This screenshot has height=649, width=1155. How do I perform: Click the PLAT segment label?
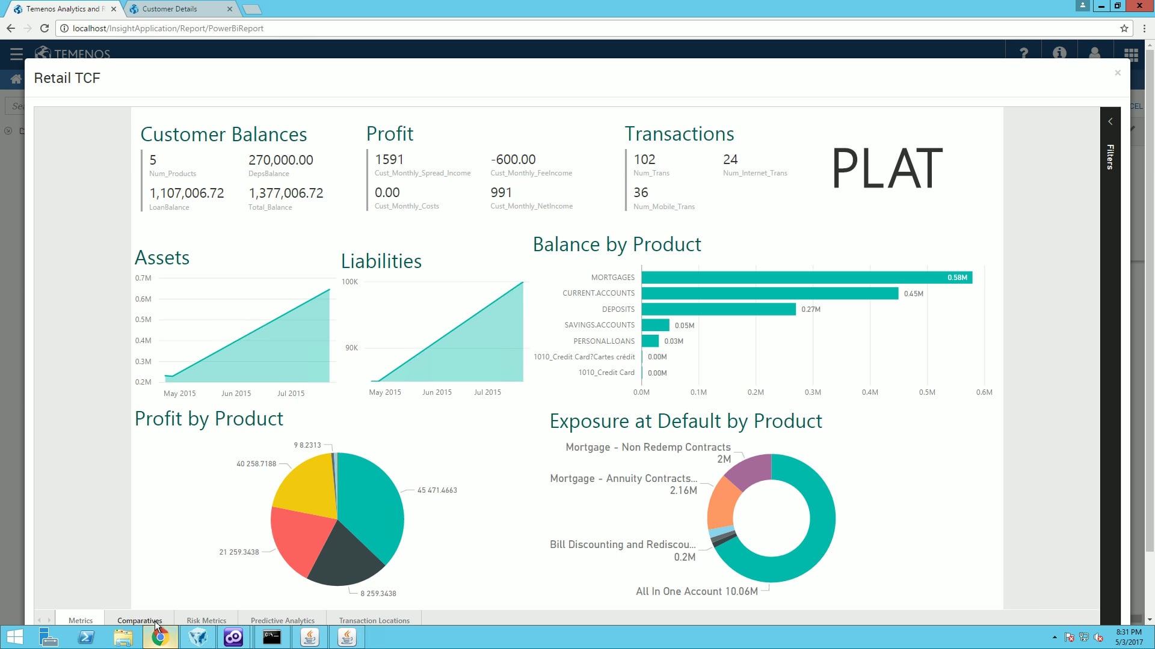[x=887, y=168]
